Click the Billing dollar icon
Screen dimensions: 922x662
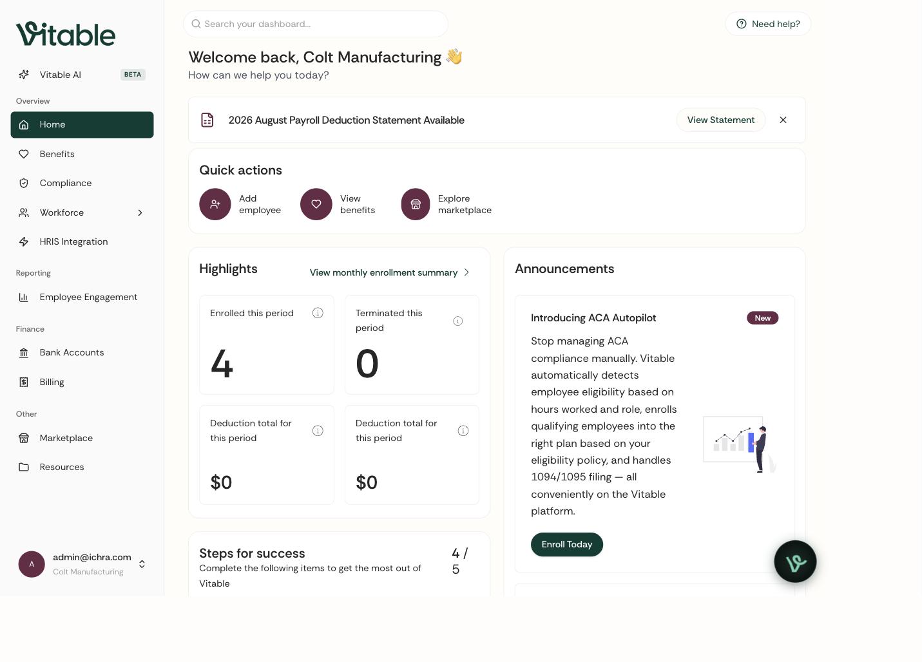point(24,382)
